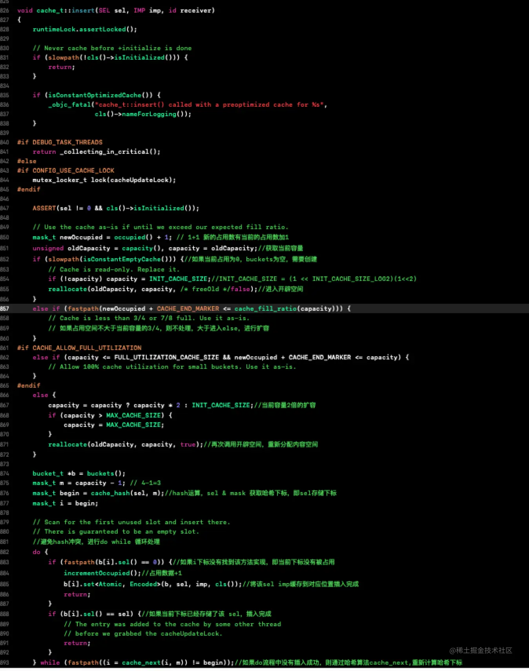This screenshot has width=529, height=671.
Task: Click 'if (slowpath(isConstantEmptyCache()))' line
Action: point(175,259)
